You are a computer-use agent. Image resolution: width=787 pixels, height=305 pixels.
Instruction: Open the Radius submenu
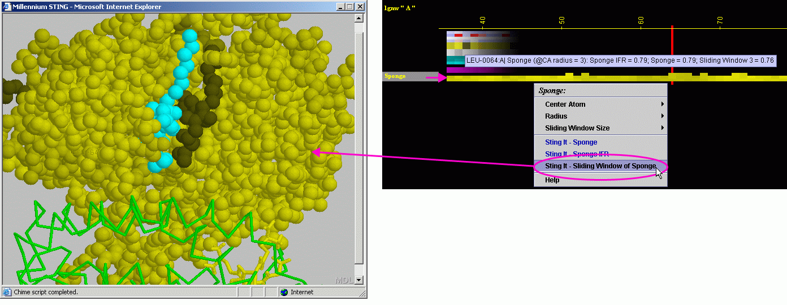click(600, 116)
